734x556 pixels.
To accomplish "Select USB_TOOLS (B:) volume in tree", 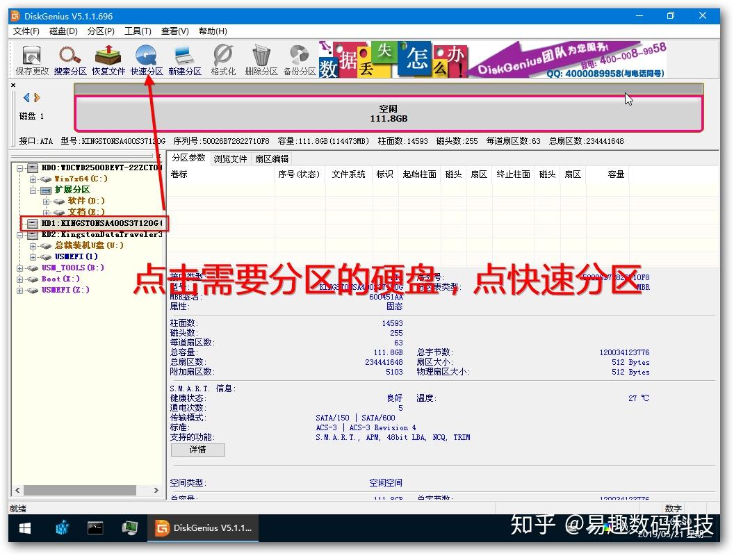I will coord(72,268).
